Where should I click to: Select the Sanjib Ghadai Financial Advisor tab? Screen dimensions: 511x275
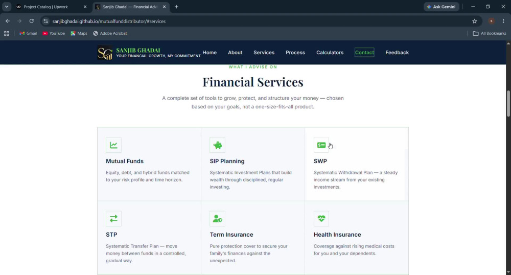tap(130, 7)
